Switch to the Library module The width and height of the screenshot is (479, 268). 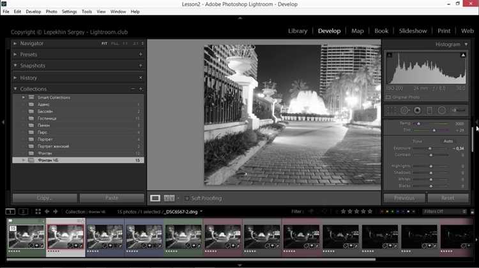[298, 31]
